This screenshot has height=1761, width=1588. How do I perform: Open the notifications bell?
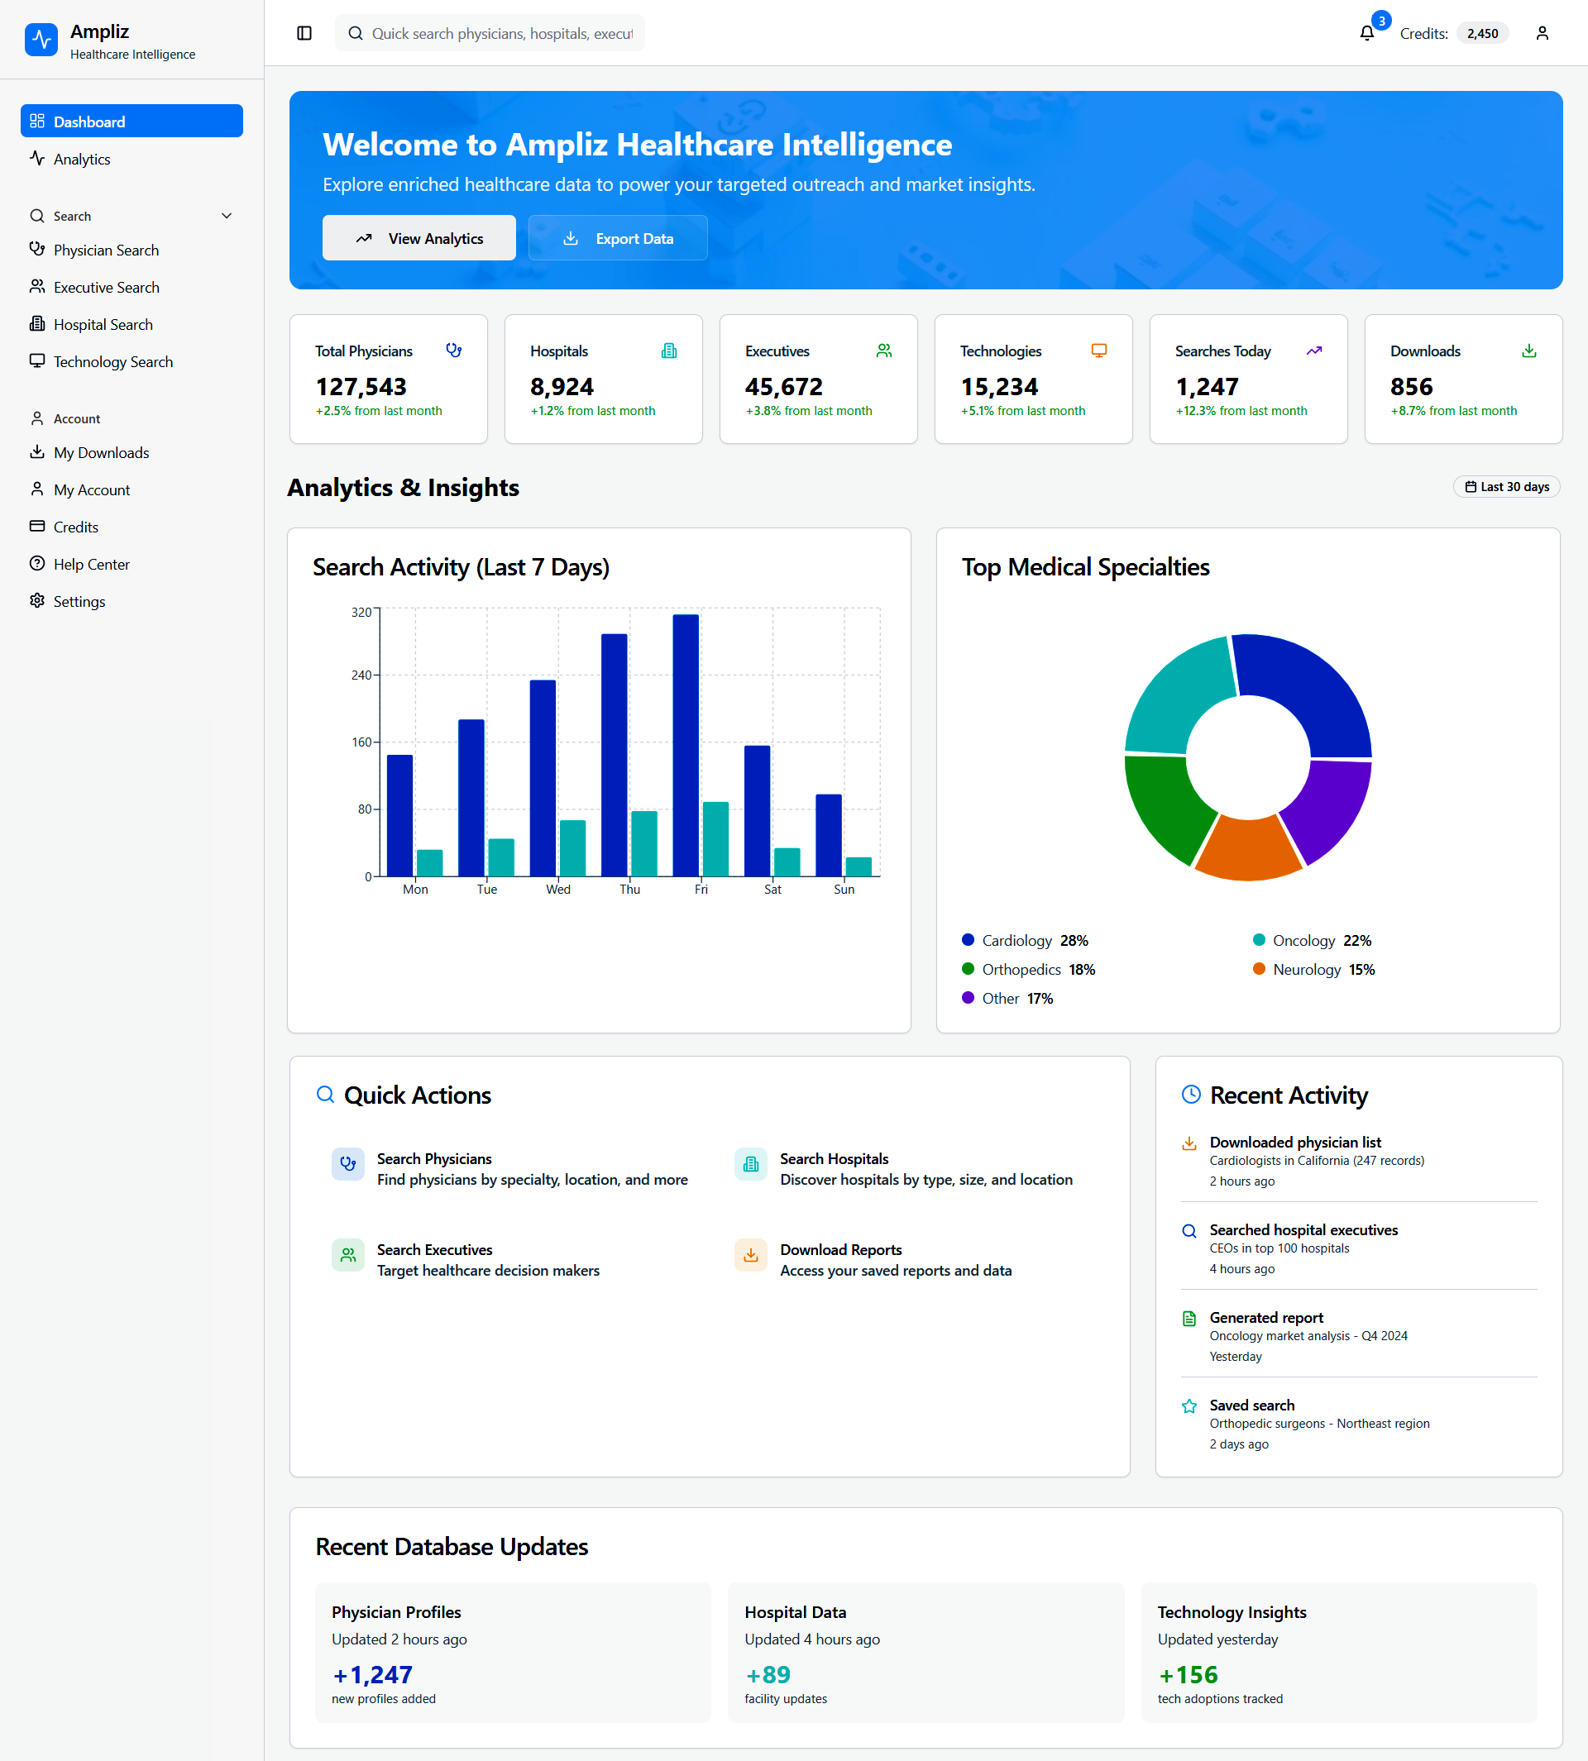[x=1366, y=33]
